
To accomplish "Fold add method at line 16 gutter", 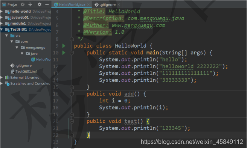I will coord(72,94).
